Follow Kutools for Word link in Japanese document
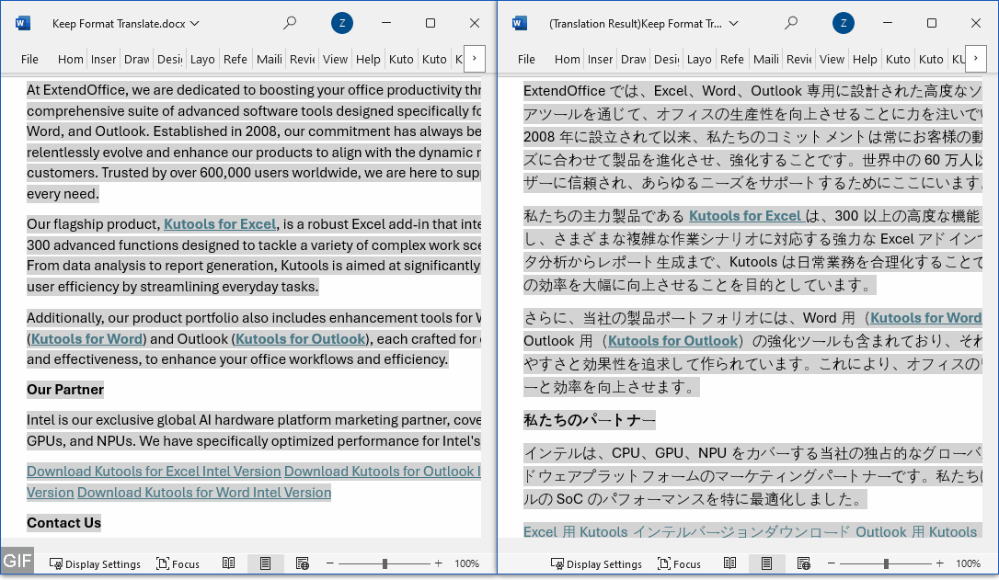The height and width of the screenshot is (580, 999). (925, 318)
